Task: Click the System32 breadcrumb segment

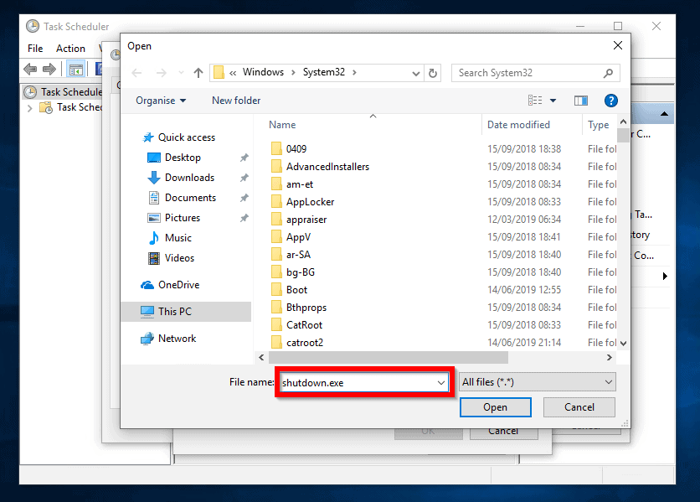Action: tap(324, 72)
